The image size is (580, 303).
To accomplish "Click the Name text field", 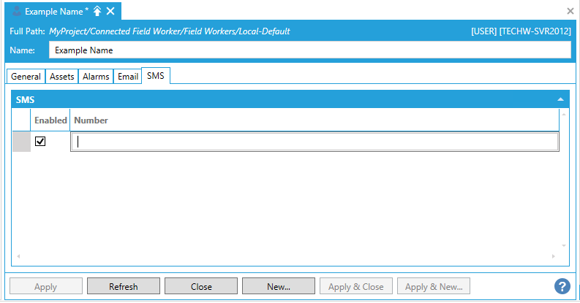I will pos(309,50).
